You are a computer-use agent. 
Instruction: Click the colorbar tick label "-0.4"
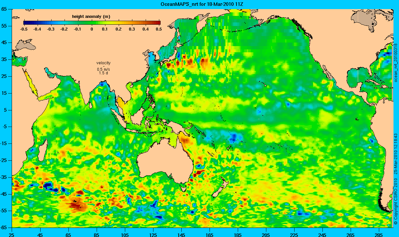point(37,29)
